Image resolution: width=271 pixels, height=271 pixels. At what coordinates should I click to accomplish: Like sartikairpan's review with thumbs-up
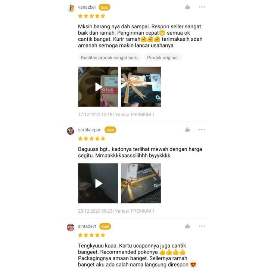coord(187,130)
